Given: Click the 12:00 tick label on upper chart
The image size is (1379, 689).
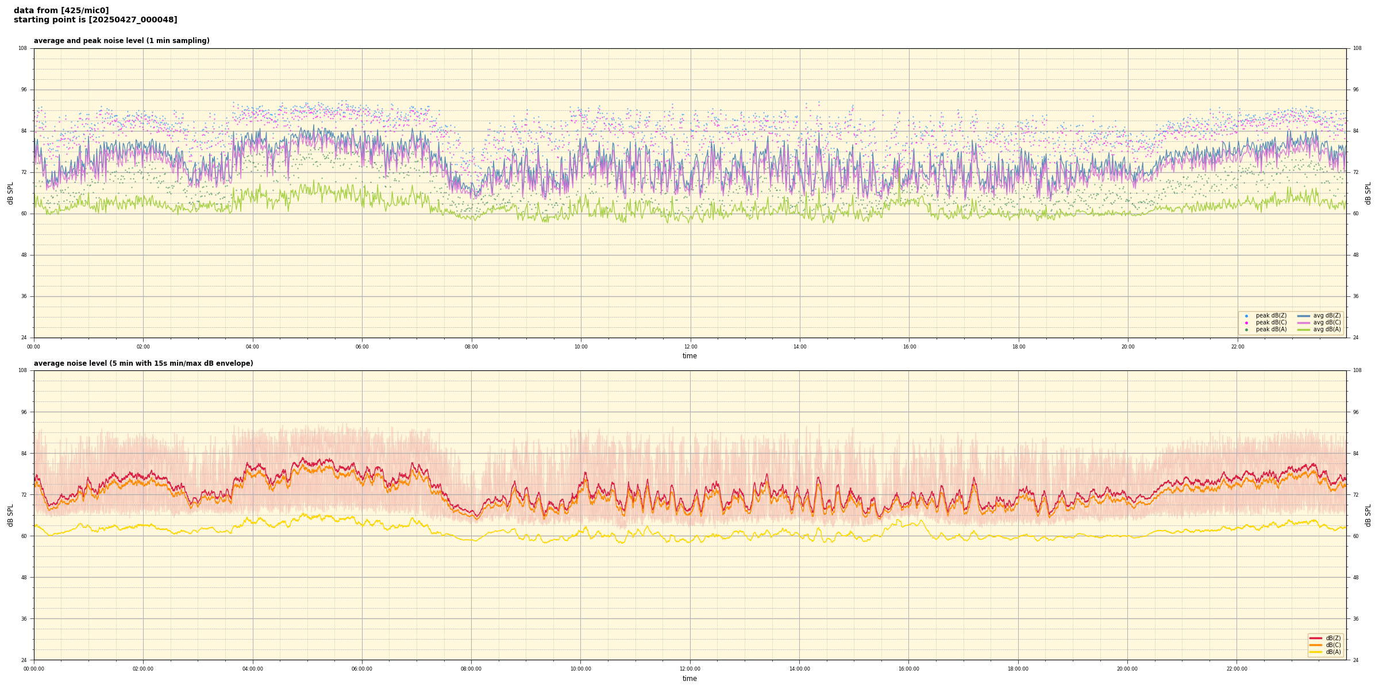Looking at the screenshot, I should pos(690,347).
